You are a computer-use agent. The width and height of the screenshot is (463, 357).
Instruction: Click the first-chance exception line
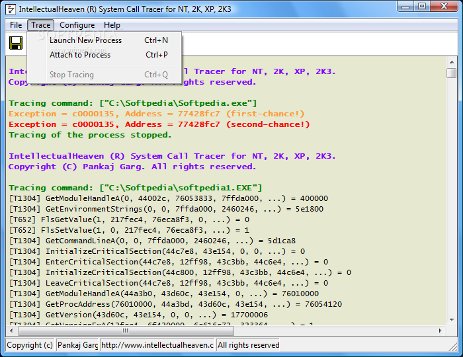[156, 114]
